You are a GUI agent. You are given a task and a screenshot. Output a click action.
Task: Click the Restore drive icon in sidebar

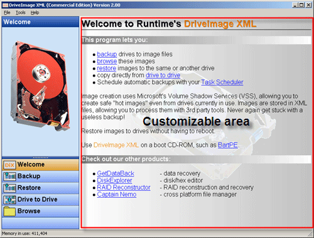coord(9,188)
